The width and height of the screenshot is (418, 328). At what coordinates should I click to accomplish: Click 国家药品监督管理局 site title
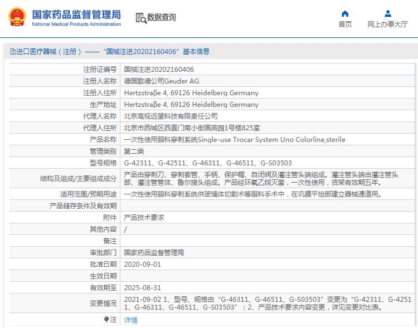pos(76,14)
